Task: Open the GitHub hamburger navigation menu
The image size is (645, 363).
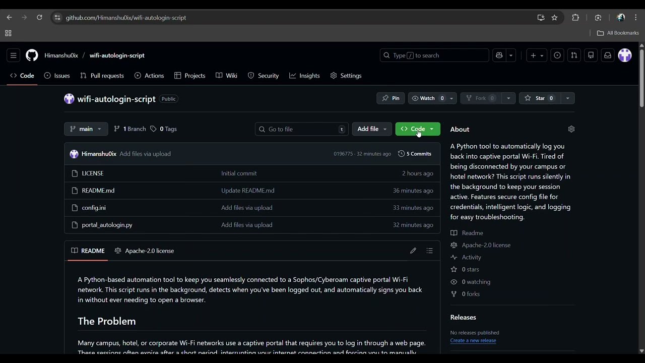Action: tap(14, 55)
